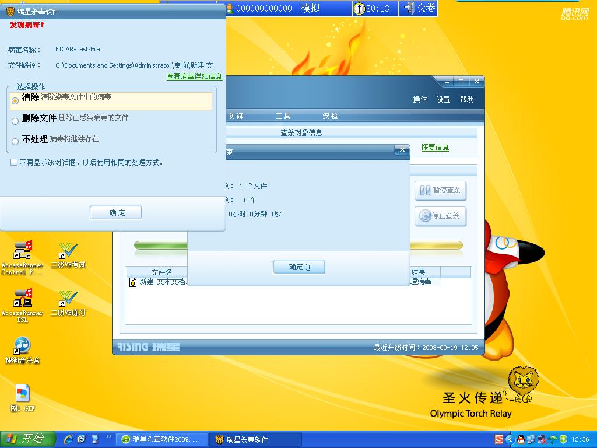Screen dimensions: 597x448
Task: Confirm virus action with 确定 button
Action: pos(116,212)
